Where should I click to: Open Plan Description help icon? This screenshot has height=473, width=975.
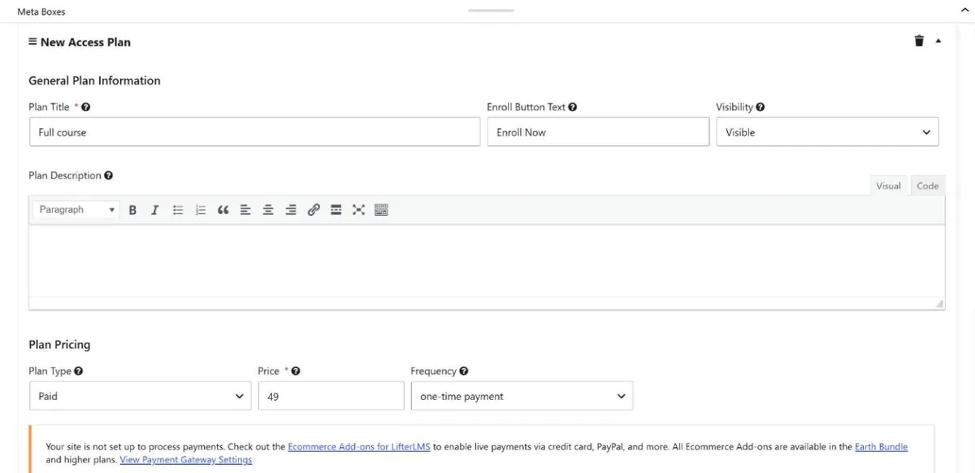109,175
